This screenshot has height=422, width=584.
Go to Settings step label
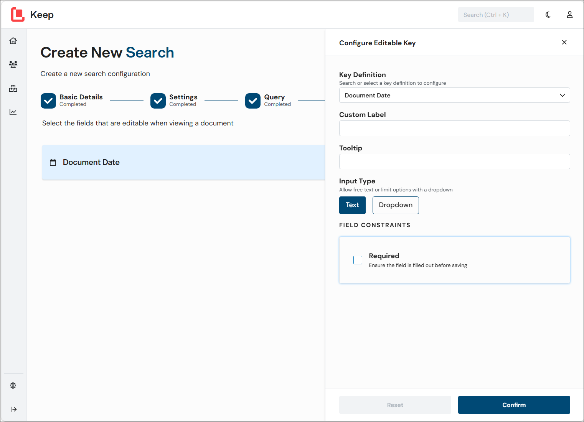[183, 97]
